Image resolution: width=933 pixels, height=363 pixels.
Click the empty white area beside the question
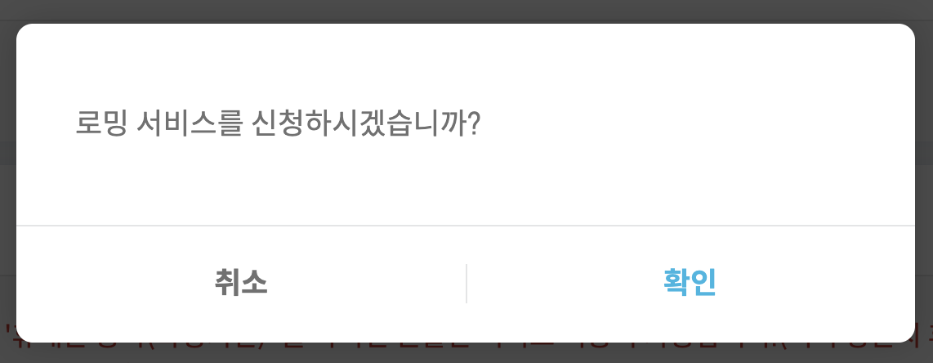pyautogui.click(x=696, y=123)
